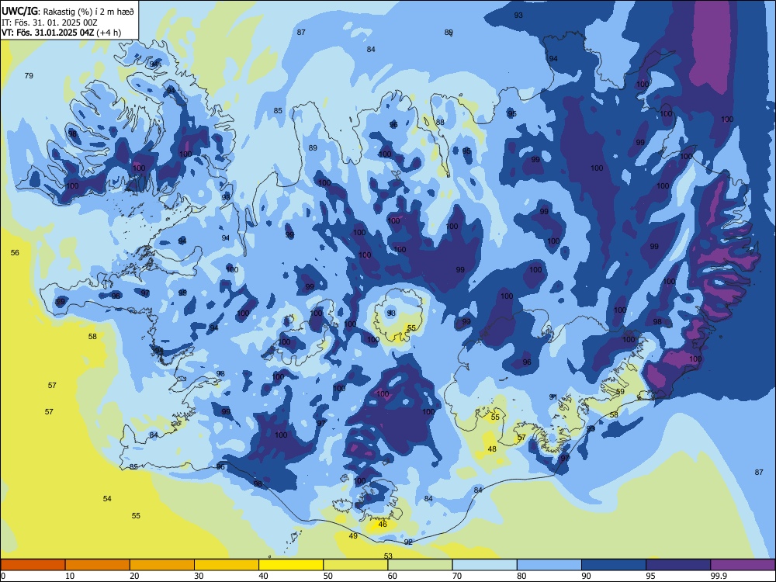The image size is (776, 582).
Task: Click the light blue 80–90 legend swatch
Action: (x=549, y=565)
